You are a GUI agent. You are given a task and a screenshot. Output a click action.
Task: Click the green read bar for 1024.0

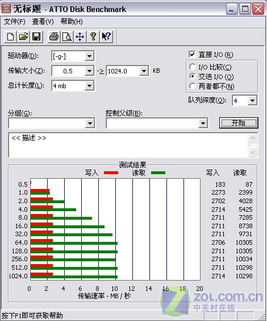[x=74, y=277]
